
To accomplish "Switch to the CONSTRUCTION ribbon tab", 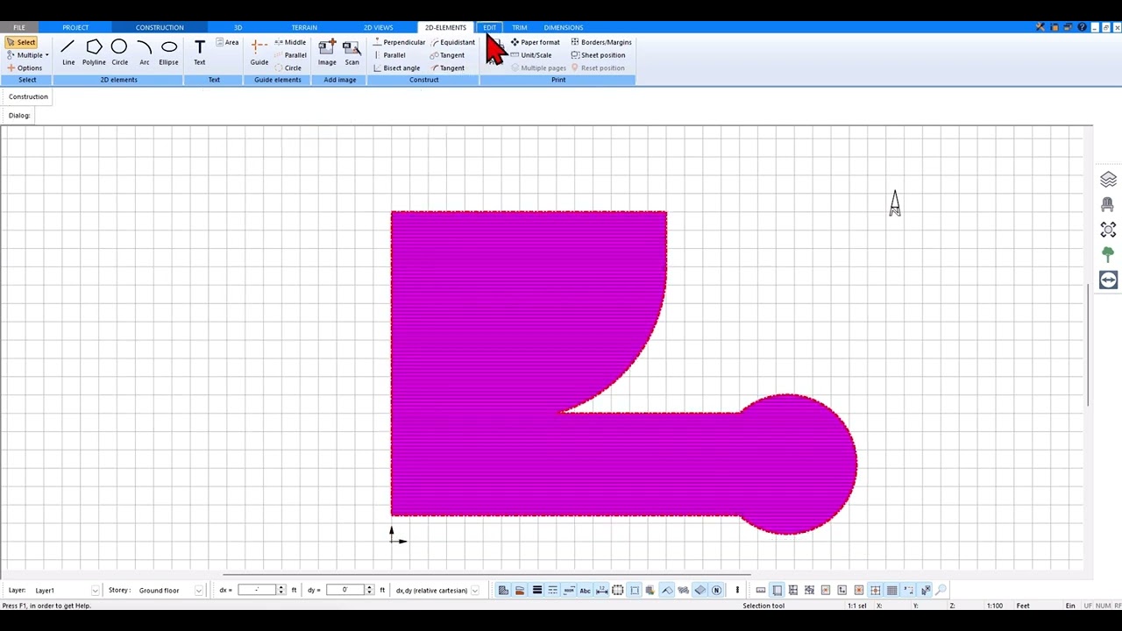I will point(160,27).
